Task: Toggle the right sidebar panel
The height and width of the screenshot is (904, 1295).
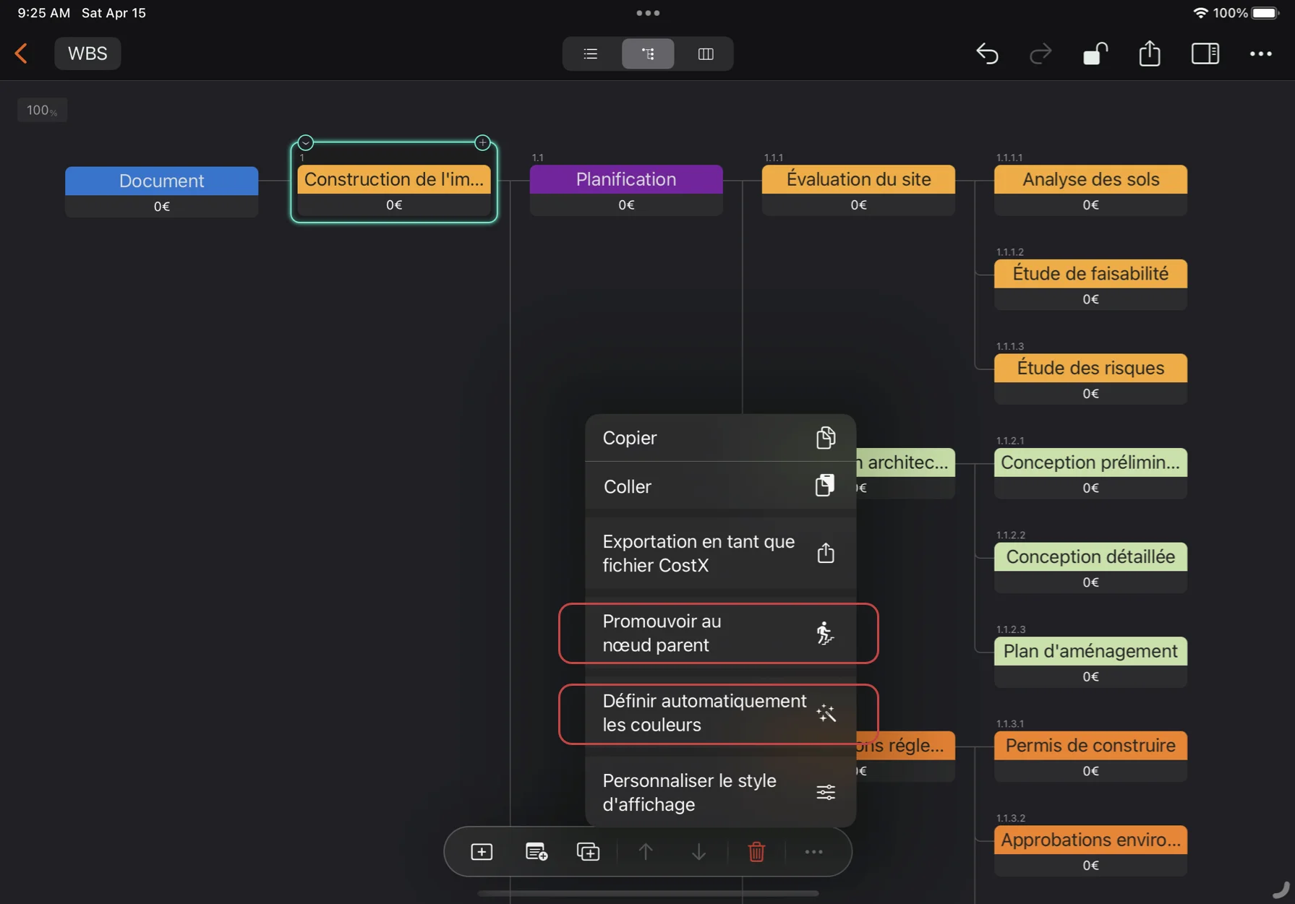Action: point(1205,54)
